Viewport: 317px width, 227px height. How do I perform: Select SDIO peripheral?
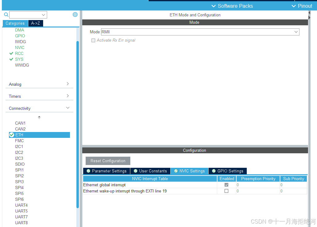[x=20, y=164]
